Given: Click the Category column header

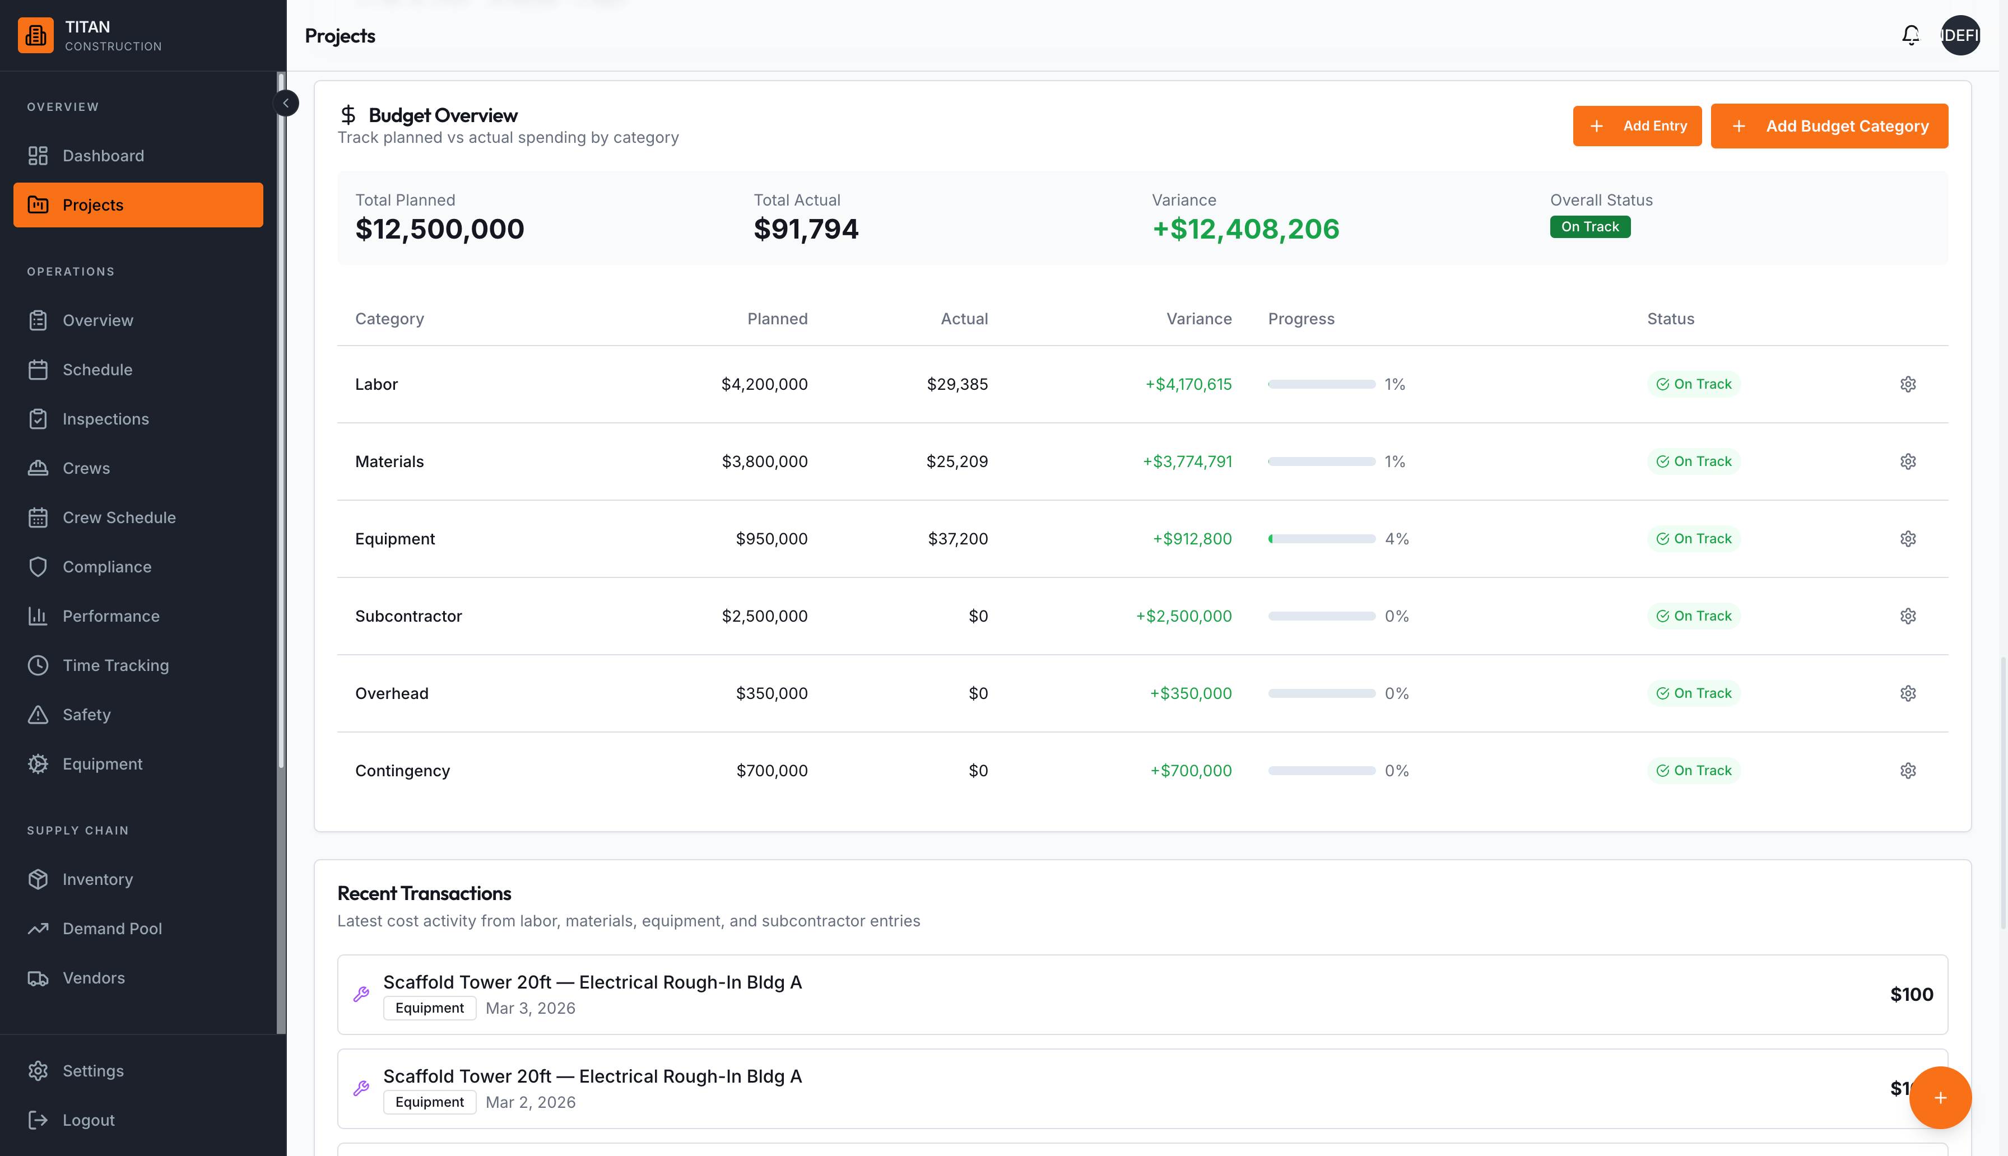Looking at the screenshot, I should (389, 319).
